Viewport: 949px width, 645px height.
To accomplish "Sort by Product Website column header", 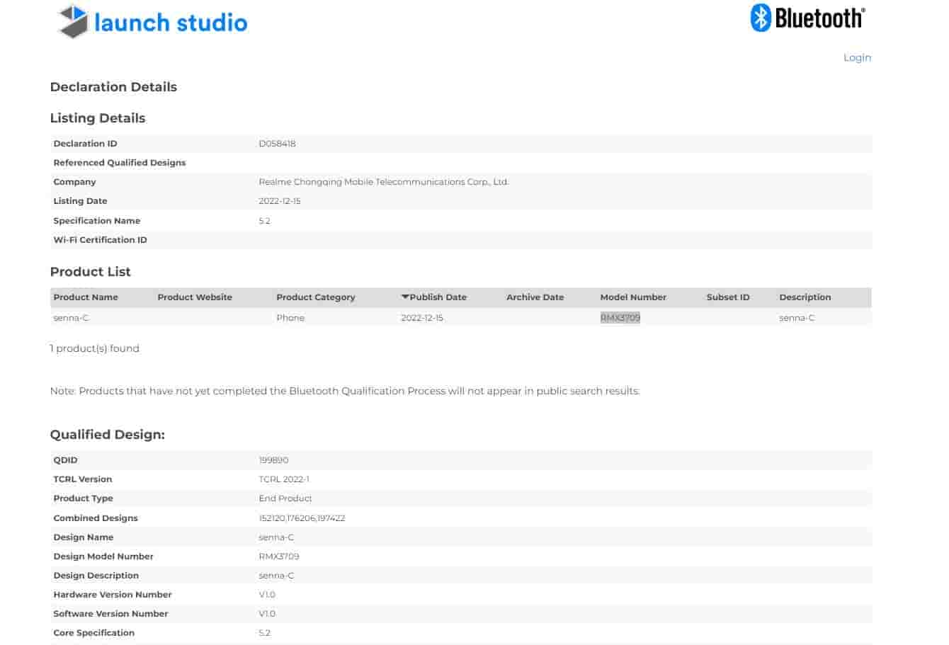I will (x=195, y=297).
